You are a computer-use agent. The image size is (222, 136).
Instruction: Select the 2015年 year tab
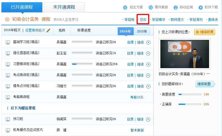coord(142,31)
